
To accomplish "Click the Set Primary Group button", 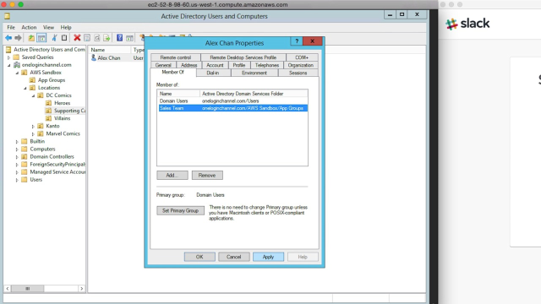I will click(180, 210).
